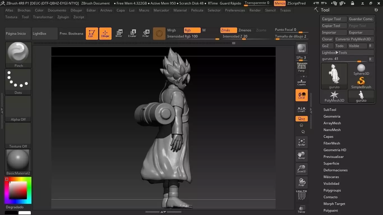Image resolution: width=383 pixels, height=215 pixels.
Task: Toggle Zmás sculpt mode
Action: (x=229, y=30)
